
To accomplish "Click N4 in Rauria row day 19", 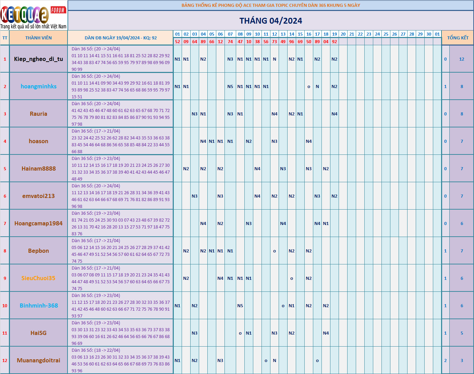I will 335,114.
